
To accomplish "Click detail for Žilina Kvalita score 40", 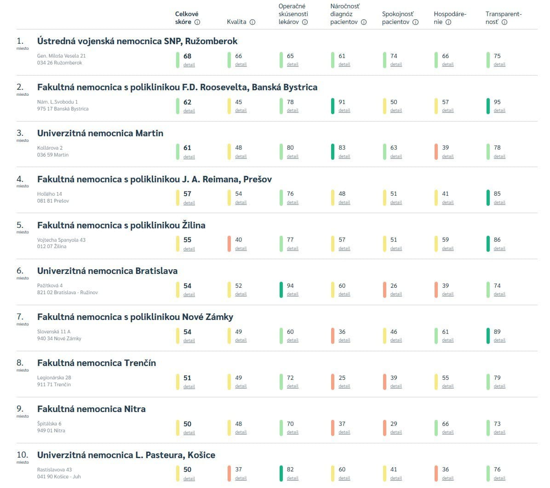I will pyautogui.click(x=241, y=249).
